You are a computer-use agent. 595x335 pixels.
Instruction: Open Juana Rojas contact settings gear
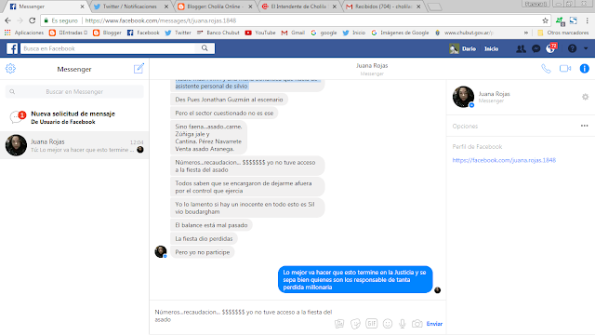tap(585, 97)
